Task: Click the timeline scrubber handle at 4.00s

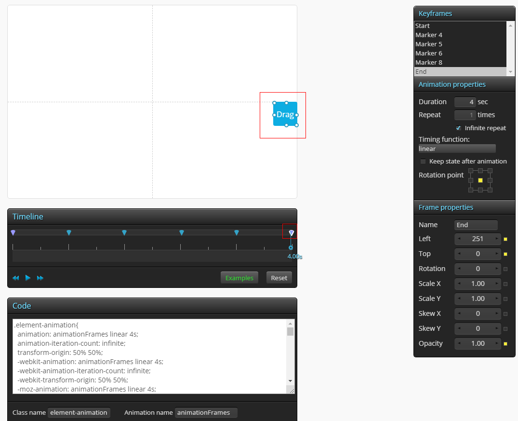Action: (x=290, y=246)
